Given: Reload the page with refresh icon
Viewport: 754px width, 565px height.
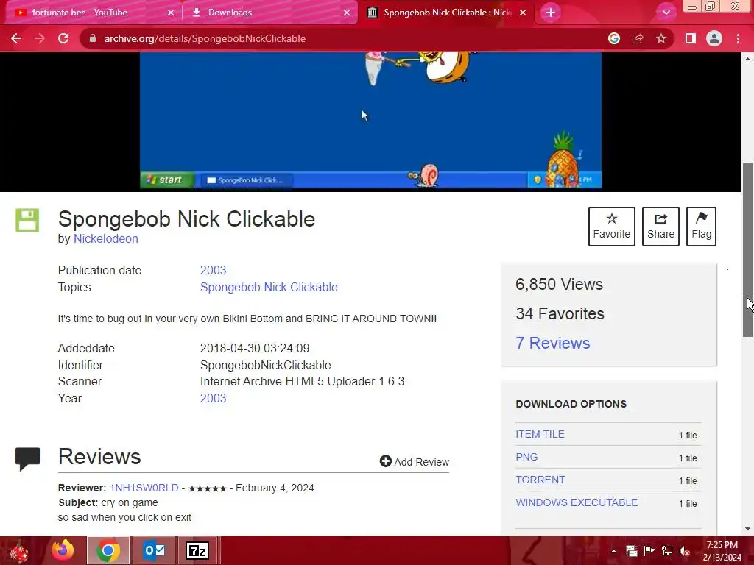Looking at the screenshot, I should (x=63, y=38).
